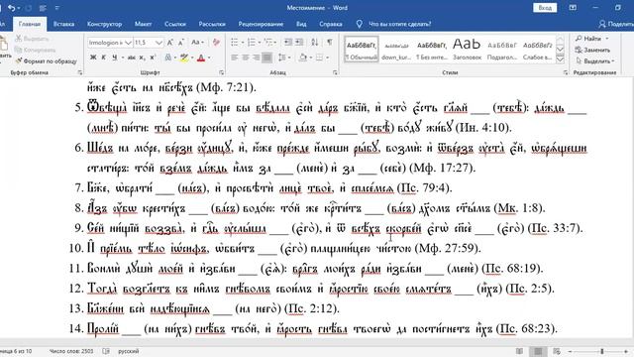Viewport: 634px width, 357px height.
Task: Click the zoom slider handle
Action: 601,351
